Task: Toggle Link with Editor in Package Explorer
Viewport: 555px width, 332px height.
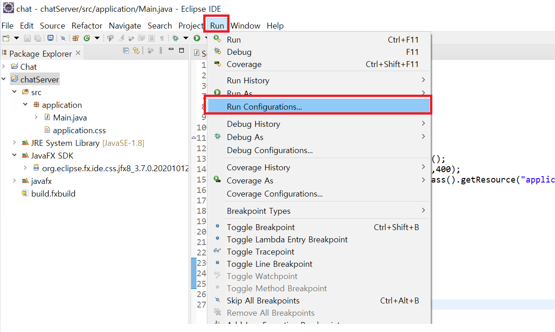Action: pyautogui.click(x=136, y=50)
